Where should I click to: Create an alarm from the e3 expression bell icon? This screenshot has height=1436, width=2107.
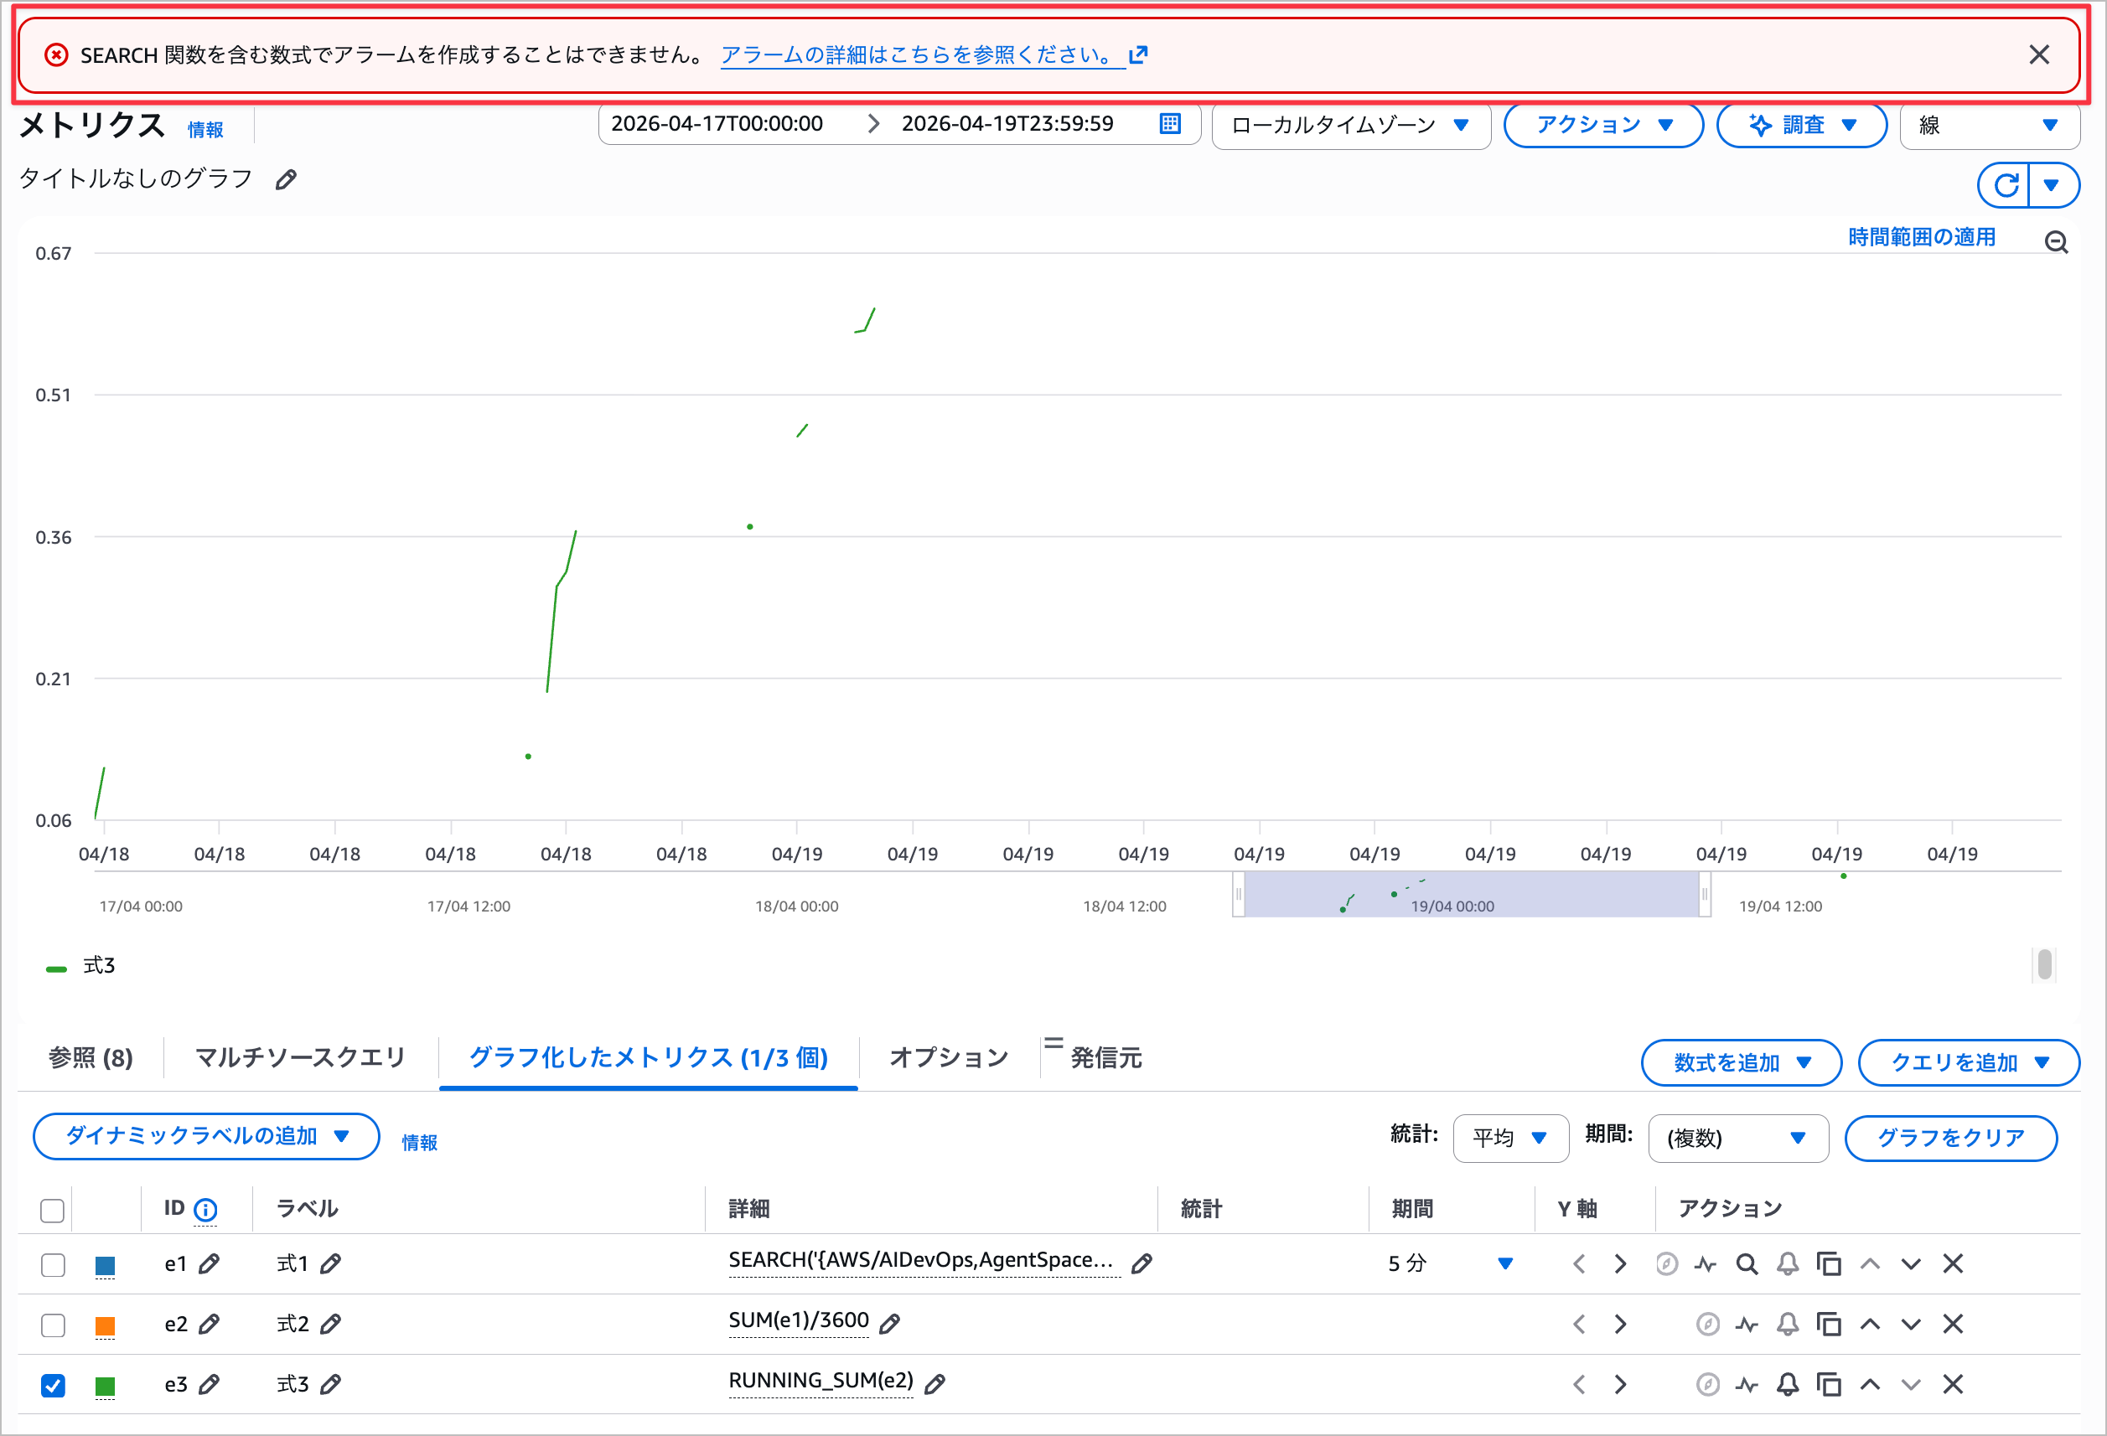(1788, 1384)
